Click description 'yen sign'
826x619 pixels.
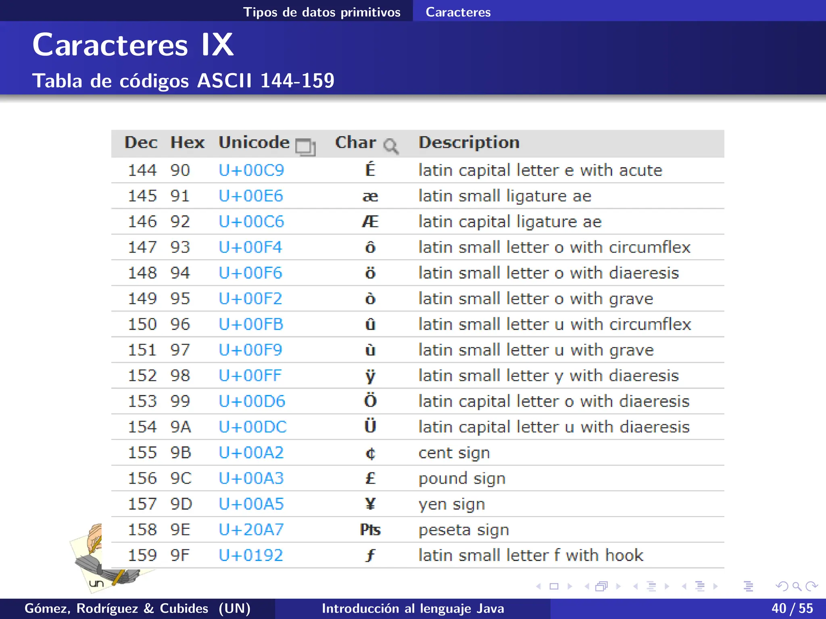pyautogui.click(x=452, y=505)
